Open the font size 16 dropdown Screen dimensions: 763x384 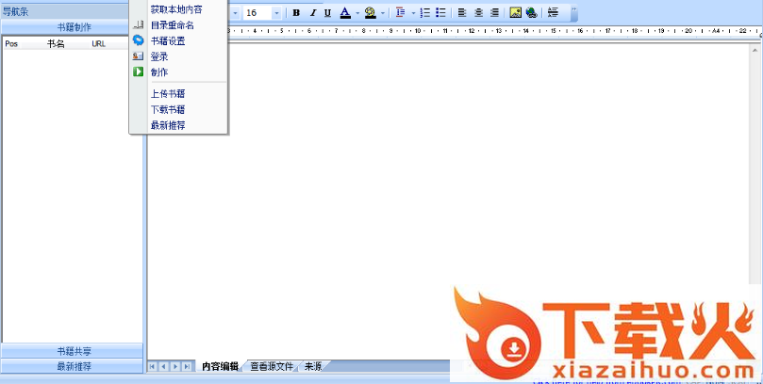pyautogui.click(x=276, y=13)
